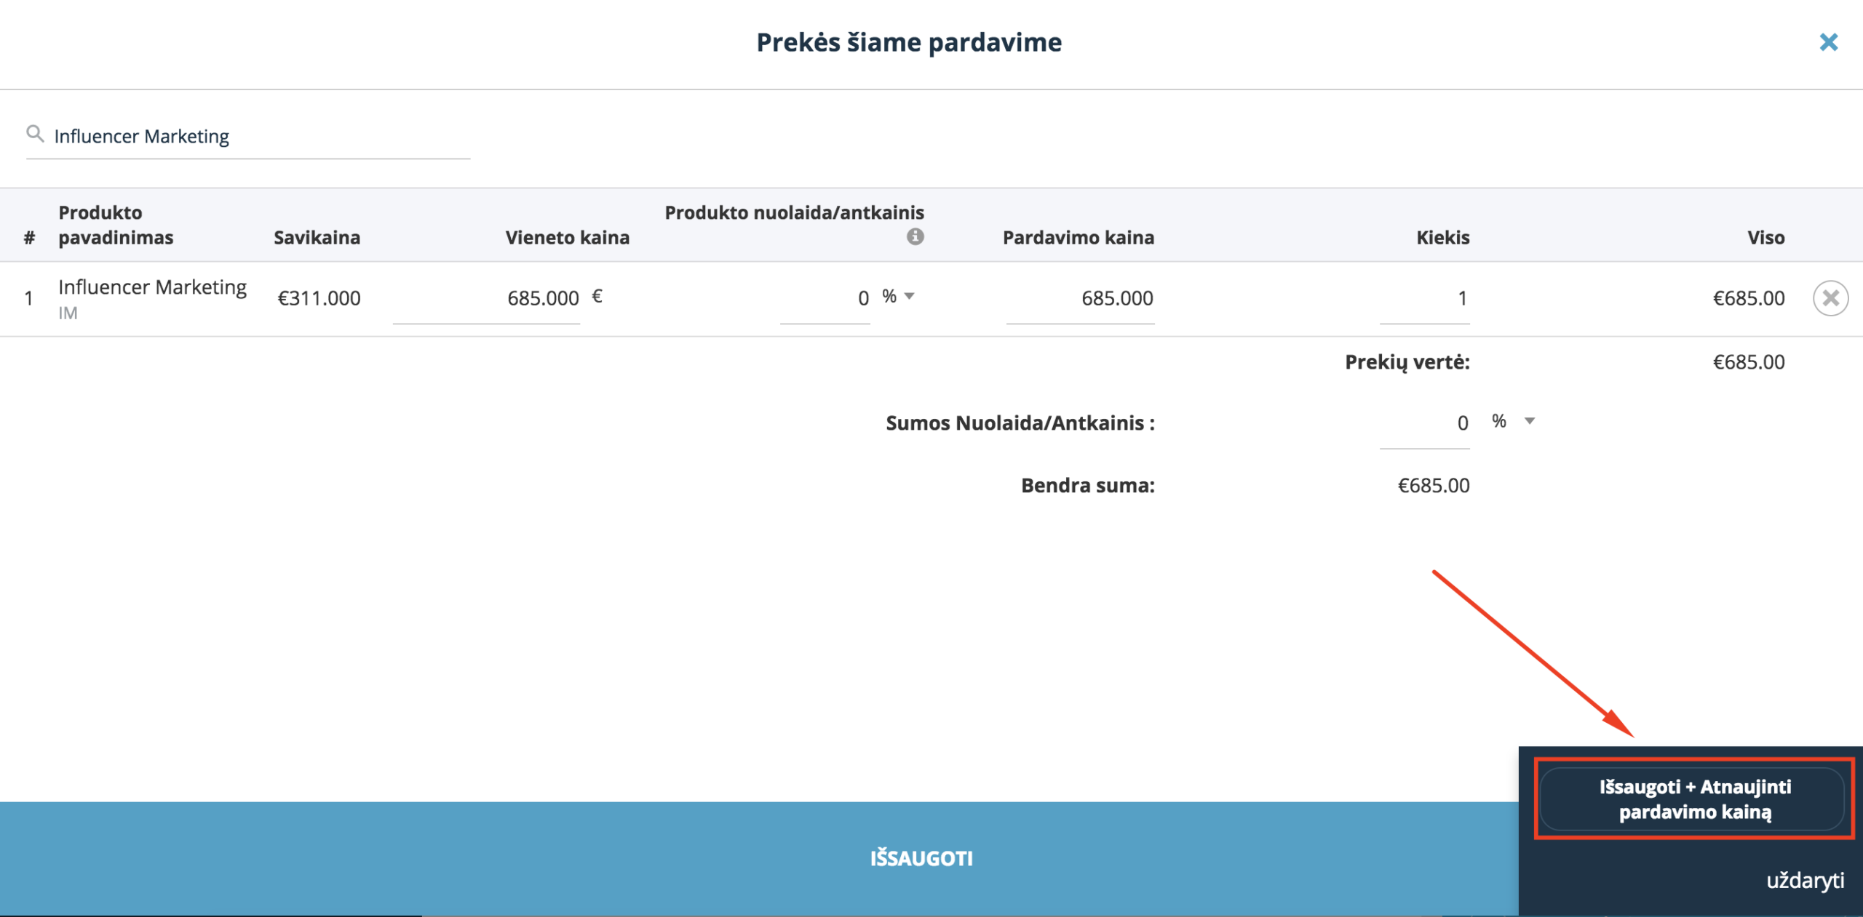The width and height of the screenshot is (1863, 917).
Task: Edit the Sumos Nuolaida value field
Action: pyautogui.click(x=1424, y=423)
